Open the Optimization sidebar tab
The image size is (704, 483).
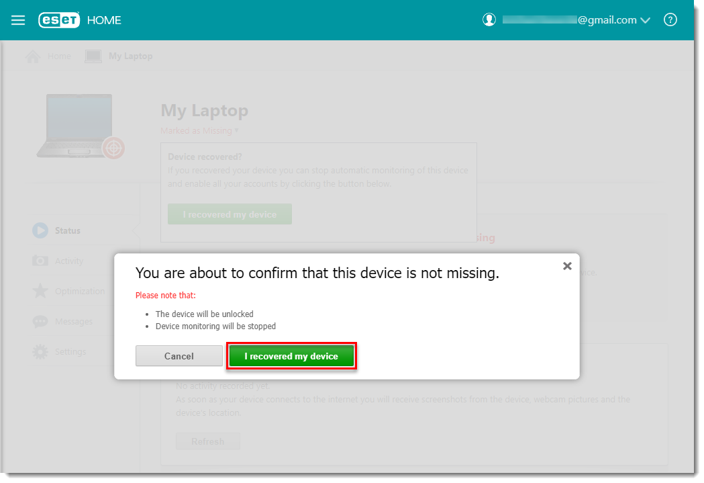(x=79, y=291)
